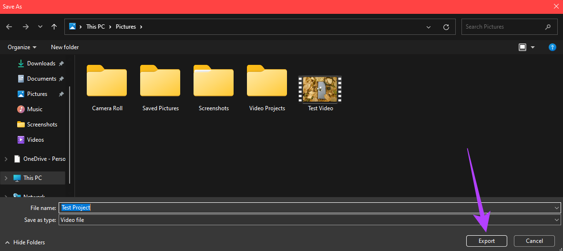Screen dimensions: 563x251
Task: Click the Cancel button
Action: click(x=534, y=241)
